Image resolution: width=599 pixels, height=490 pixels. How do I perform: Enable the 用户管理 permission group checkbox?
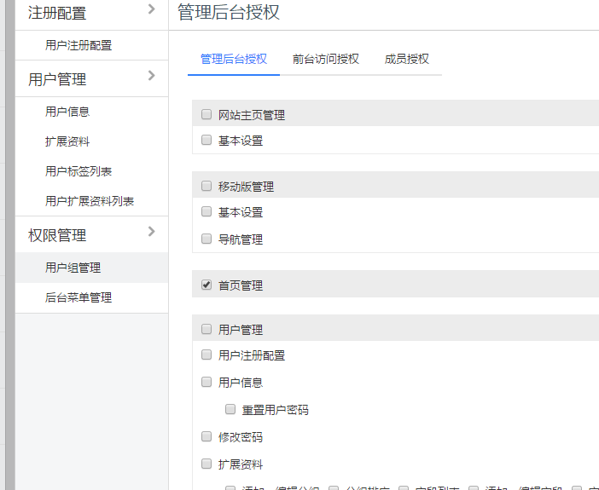click(206, 329)
